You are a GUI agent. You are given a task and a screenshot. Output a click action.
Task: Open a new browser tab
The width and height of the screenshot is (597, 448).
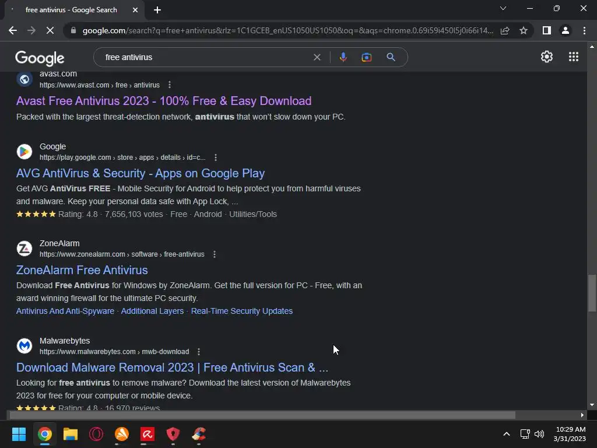point(157,10)
